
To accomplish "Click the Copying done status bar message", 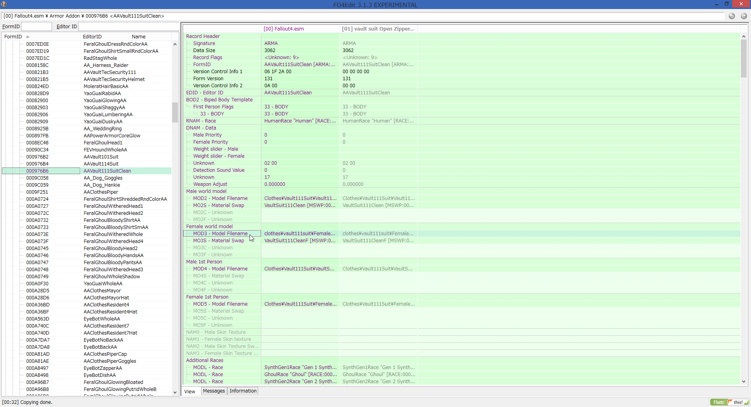I will tap(27, 402).
